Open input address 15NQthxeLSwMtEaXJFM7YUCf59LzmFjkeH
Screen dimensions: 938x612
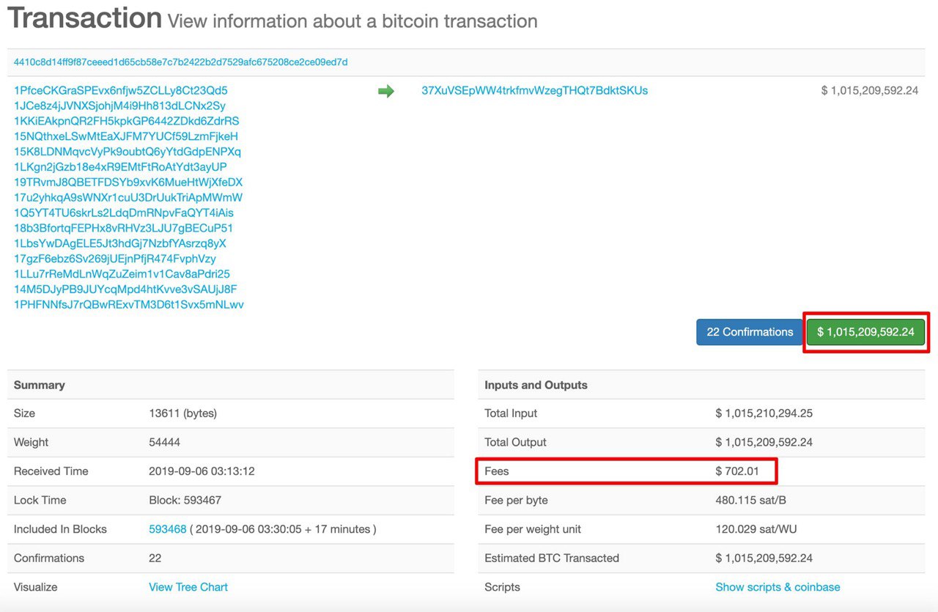126,136
